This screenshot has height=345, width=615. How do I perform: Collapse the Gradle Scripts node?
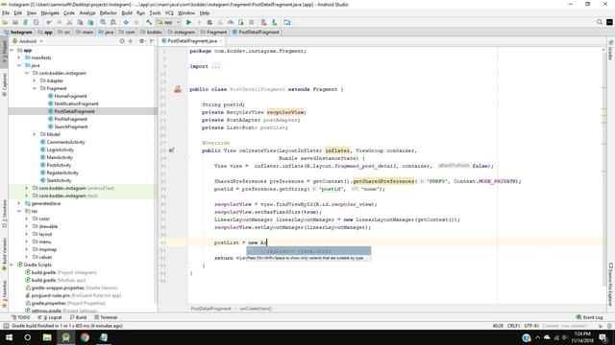coord(12,264)
